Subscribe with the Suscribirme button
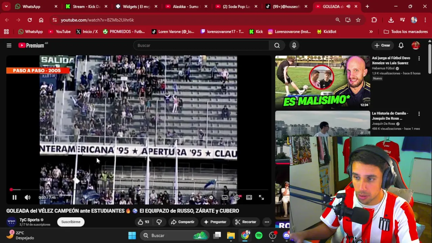 click(x=71, y=222)
